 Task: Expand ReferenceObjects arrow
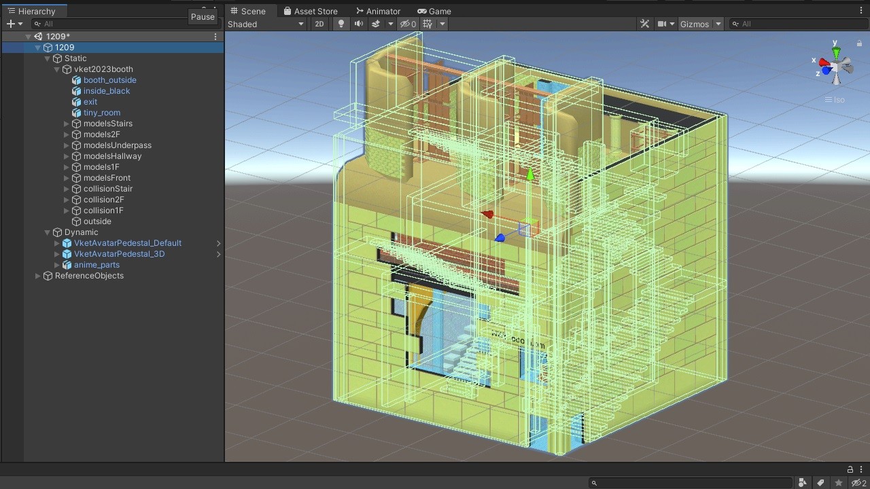tap(37, 276)
